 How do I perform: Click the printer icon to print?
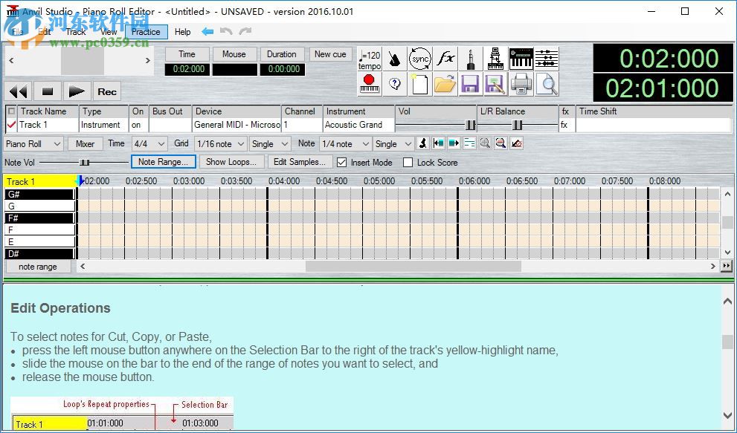pos(521,84)
